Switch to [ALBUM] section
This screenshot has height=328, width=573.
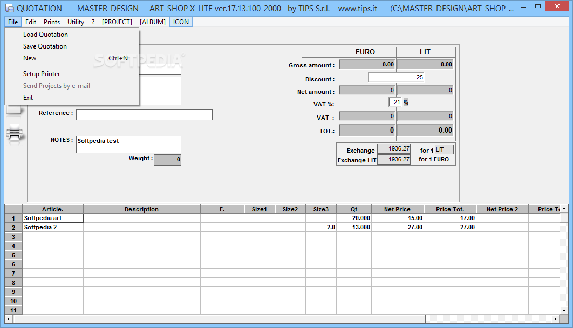pyautogui.click(x=152, y=22)
